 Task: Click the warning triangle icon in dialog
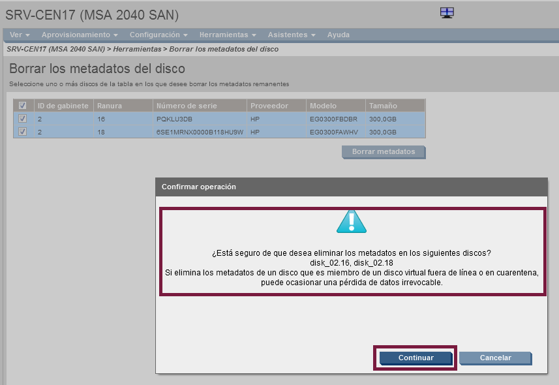point(352,222)
